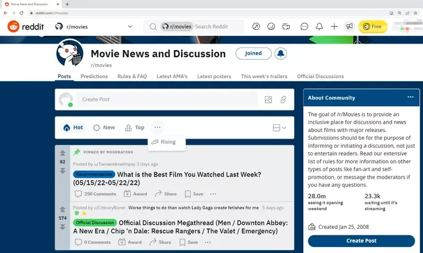Award the Best Film You Watched post
Image resolution: width=423 pixels, height=253 pixels.
tap(135, 194)
